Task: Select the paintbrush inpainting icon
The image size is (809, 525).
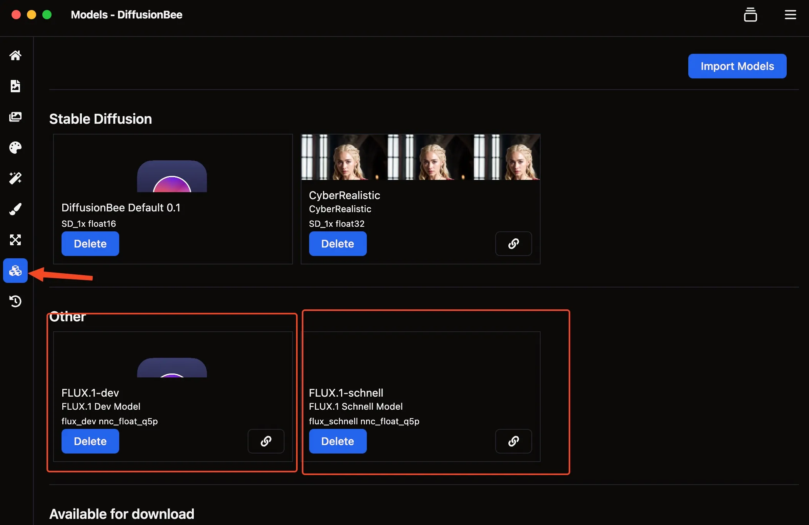Action: pos(15,209)
